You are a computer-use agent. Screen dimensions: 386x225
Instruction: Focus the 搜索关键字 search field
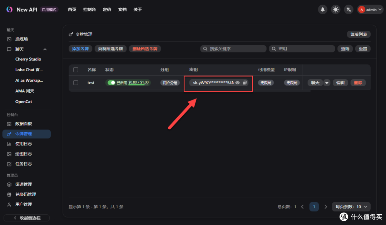[x=233, y=48]
